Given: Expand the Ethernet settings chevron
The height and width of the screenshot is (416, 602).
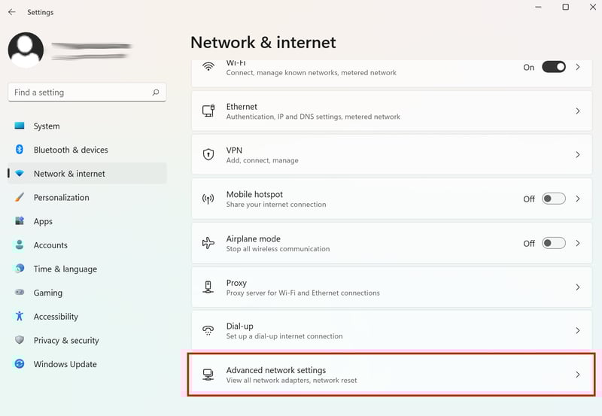Looking at the screenshot, I should 578,111.
